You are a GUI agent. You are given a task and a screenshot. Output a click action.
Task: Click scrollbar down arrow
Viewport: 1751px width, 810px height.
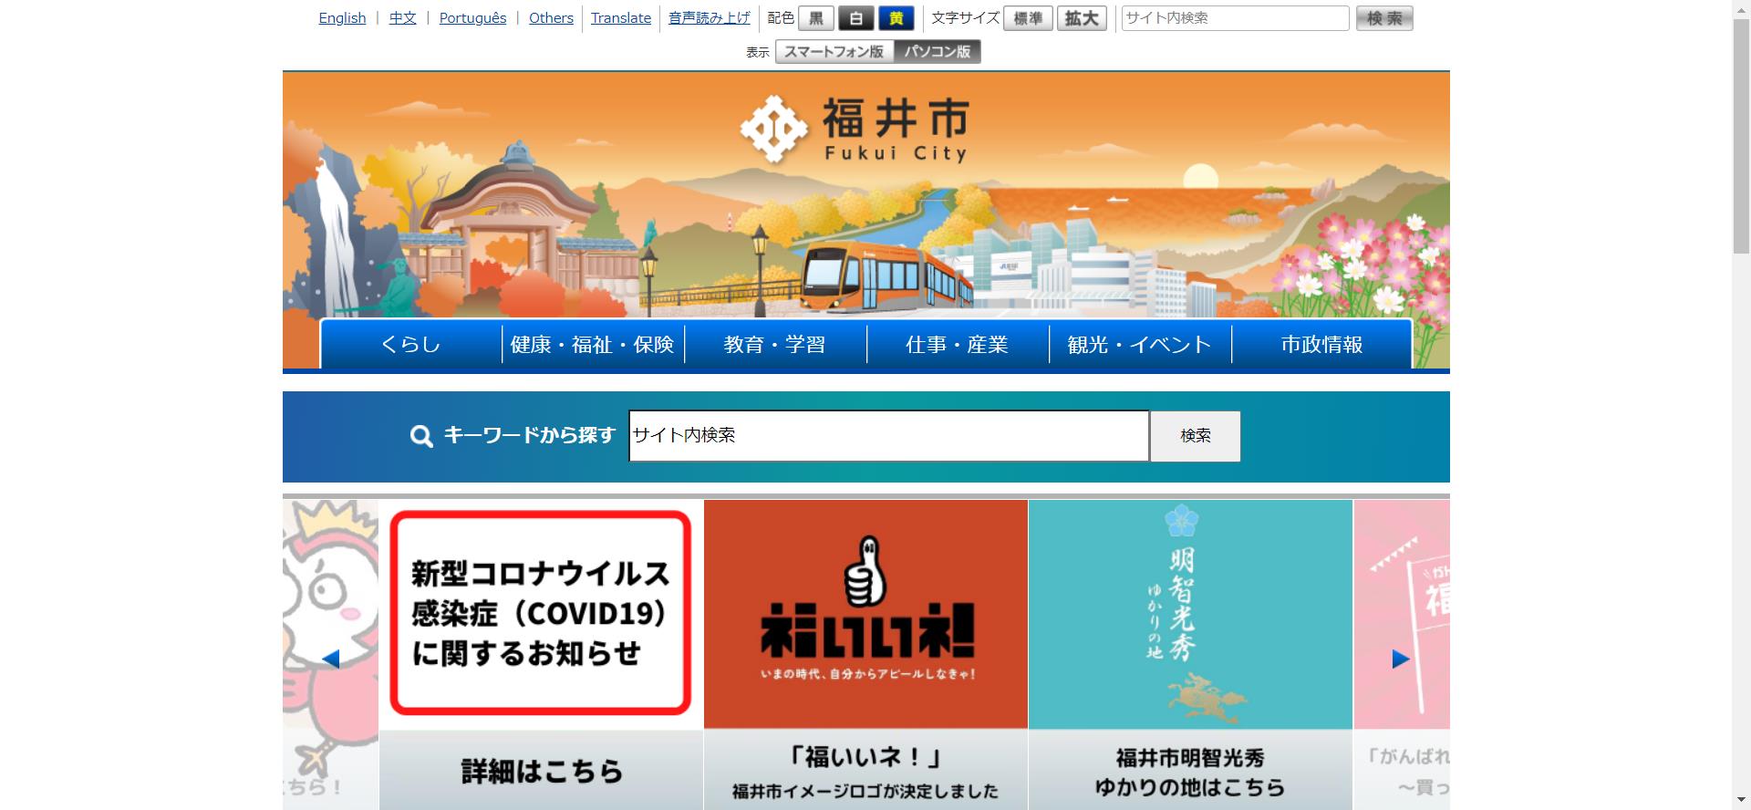pyautogui.click(x=1741, y=802)
